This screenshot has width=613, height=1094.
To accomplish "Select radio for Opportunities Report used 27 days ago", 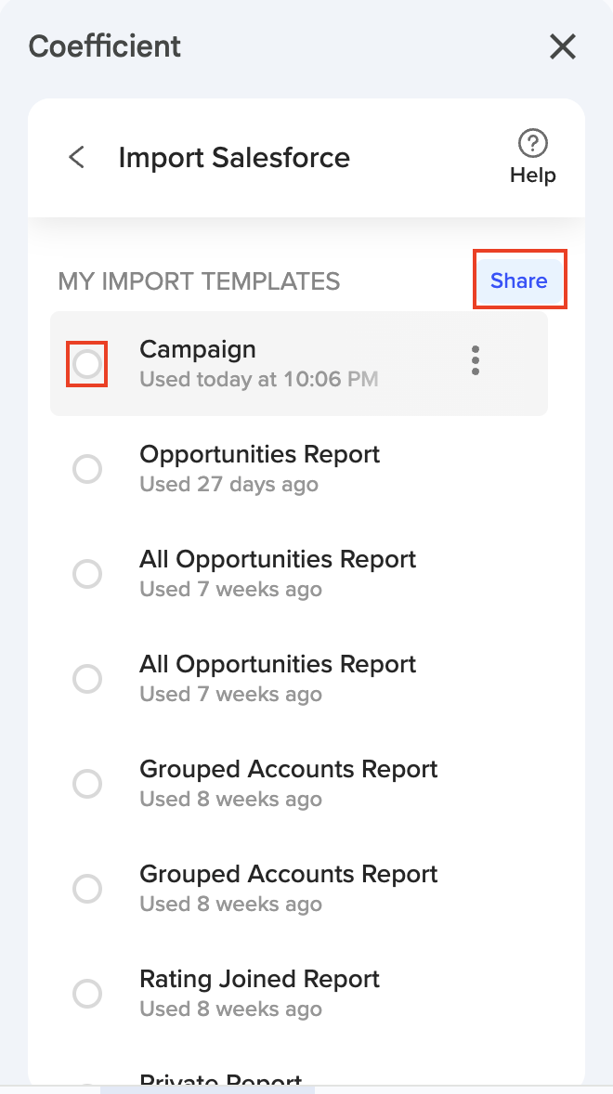I will (x=87, y=469).
